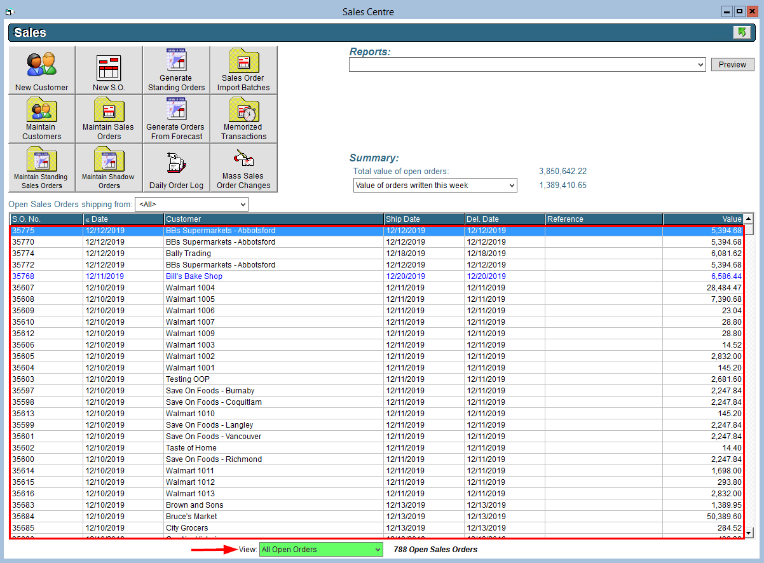Screen dimensions: 764x563
Task: Open 'Value of orders written this week' dropdown
Action: (x=512, y=186)
